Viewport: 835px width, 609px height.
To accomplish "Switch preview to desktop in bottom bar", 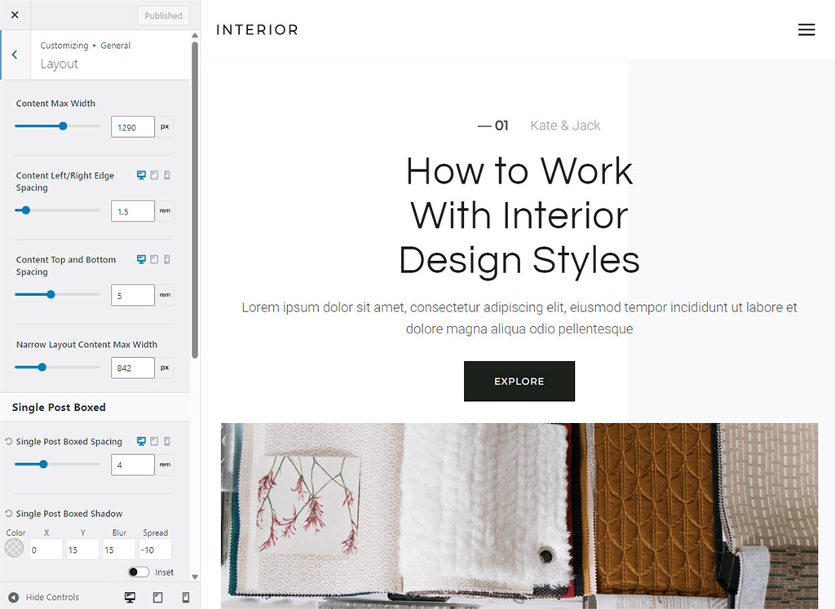I will pyautogui.click(x=130, y=598).
